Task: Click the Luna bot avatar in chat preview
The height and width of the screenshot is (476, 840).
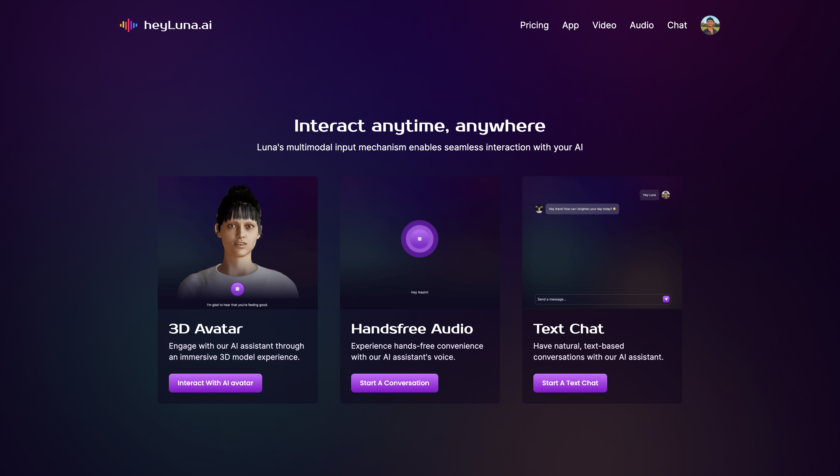Action: pyautogui.click(x=539, y=209)
